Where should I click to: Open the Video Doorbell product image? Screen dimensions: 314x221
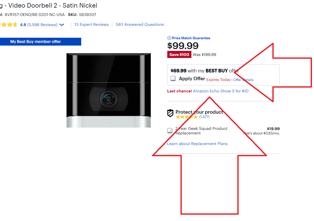tap(109, 90)
